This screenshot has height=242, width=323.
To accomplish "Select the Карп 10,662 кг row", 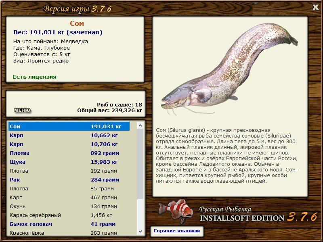I will (x=69, y=135).
